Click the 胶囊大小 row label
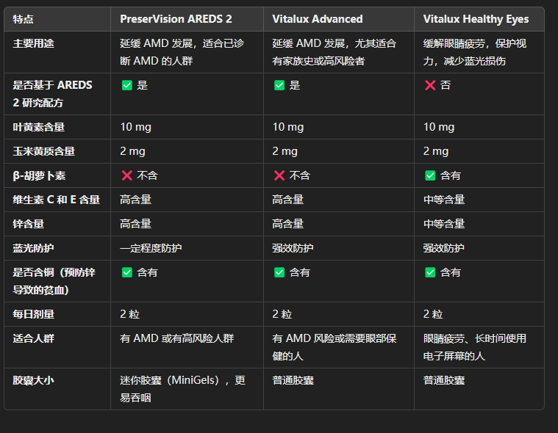This screenshot has height=433, width=558. 34,380
